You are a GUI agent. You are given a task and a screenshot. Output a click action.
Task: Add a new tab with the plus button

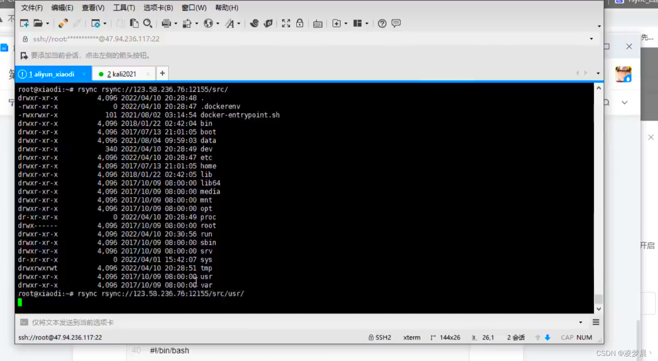163,73
